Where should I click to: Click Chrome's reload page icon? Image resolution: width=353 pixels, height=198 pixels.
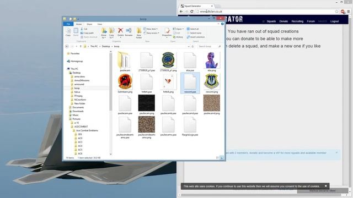tap(192, 12)
